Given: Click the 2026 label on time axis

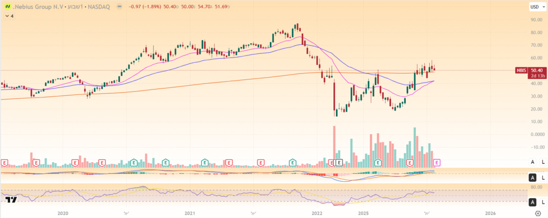Looking at the screenshot, I should pos(490,213).
